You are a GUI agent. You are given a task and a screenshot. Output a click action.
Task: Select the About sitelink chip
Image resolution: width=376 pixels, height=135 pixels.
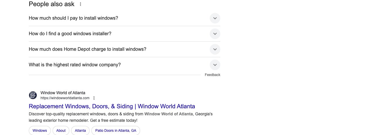click(x=61, y=131)
